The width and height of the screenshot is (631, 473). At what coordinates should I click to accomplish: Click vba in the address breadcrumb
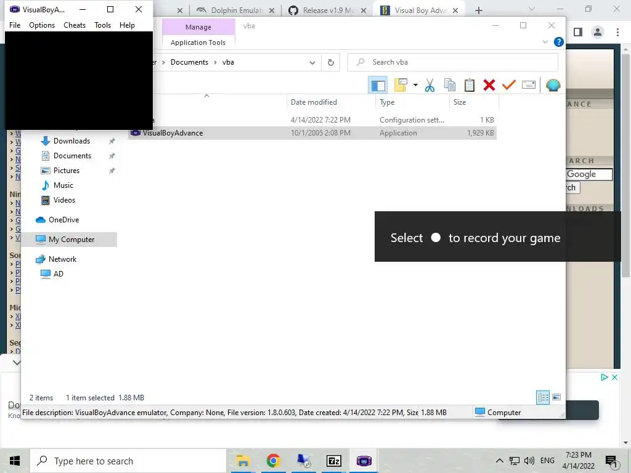coord(228,62)
